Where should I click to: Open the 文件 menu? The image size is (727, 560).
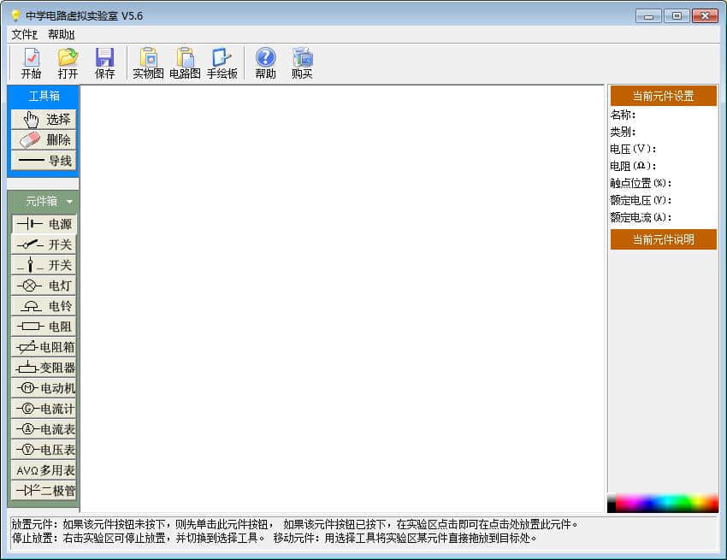click(x=24, y=34)
